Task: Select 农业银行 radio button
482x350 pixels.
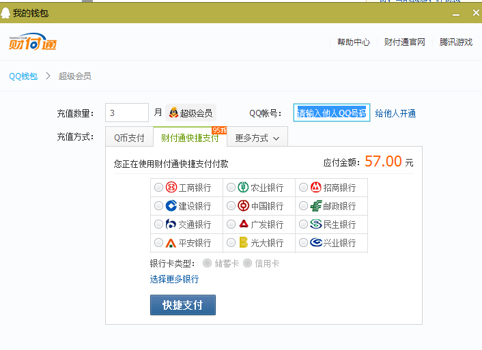Action: click(x=231, y=187)
